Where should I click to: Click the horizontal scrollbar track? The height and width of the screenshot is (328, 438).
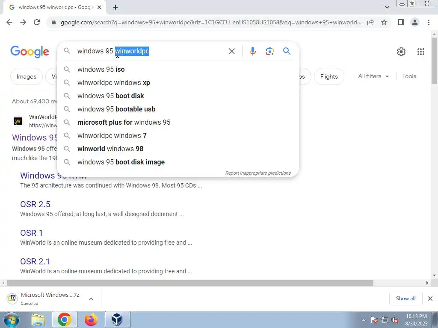pyautogui.click(x=399, y=283)
